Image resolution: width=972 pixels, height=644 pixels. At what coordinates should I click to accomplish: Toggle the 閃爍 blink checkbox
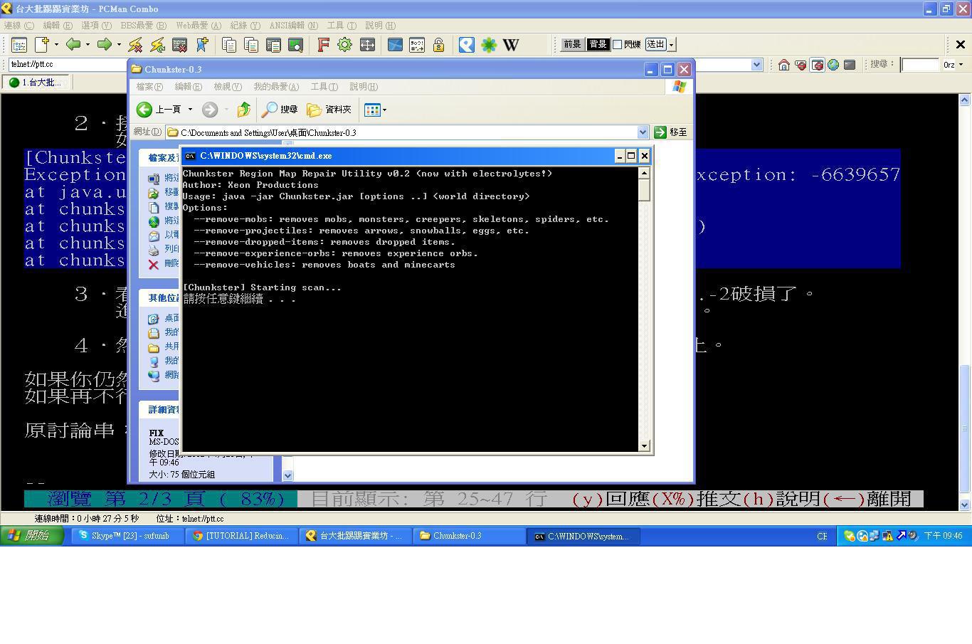(x=618, y=44)
